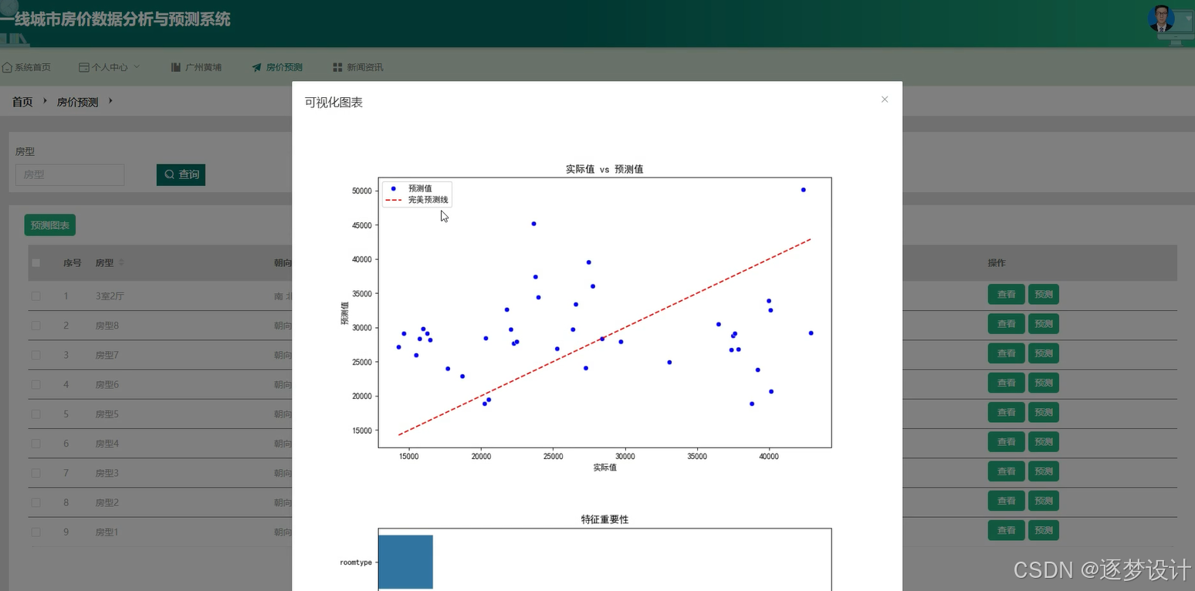The height and width of the screenshot is (591, 1195).
Task: Open the 个人中心 menu
Action: (x=109, y=67)
